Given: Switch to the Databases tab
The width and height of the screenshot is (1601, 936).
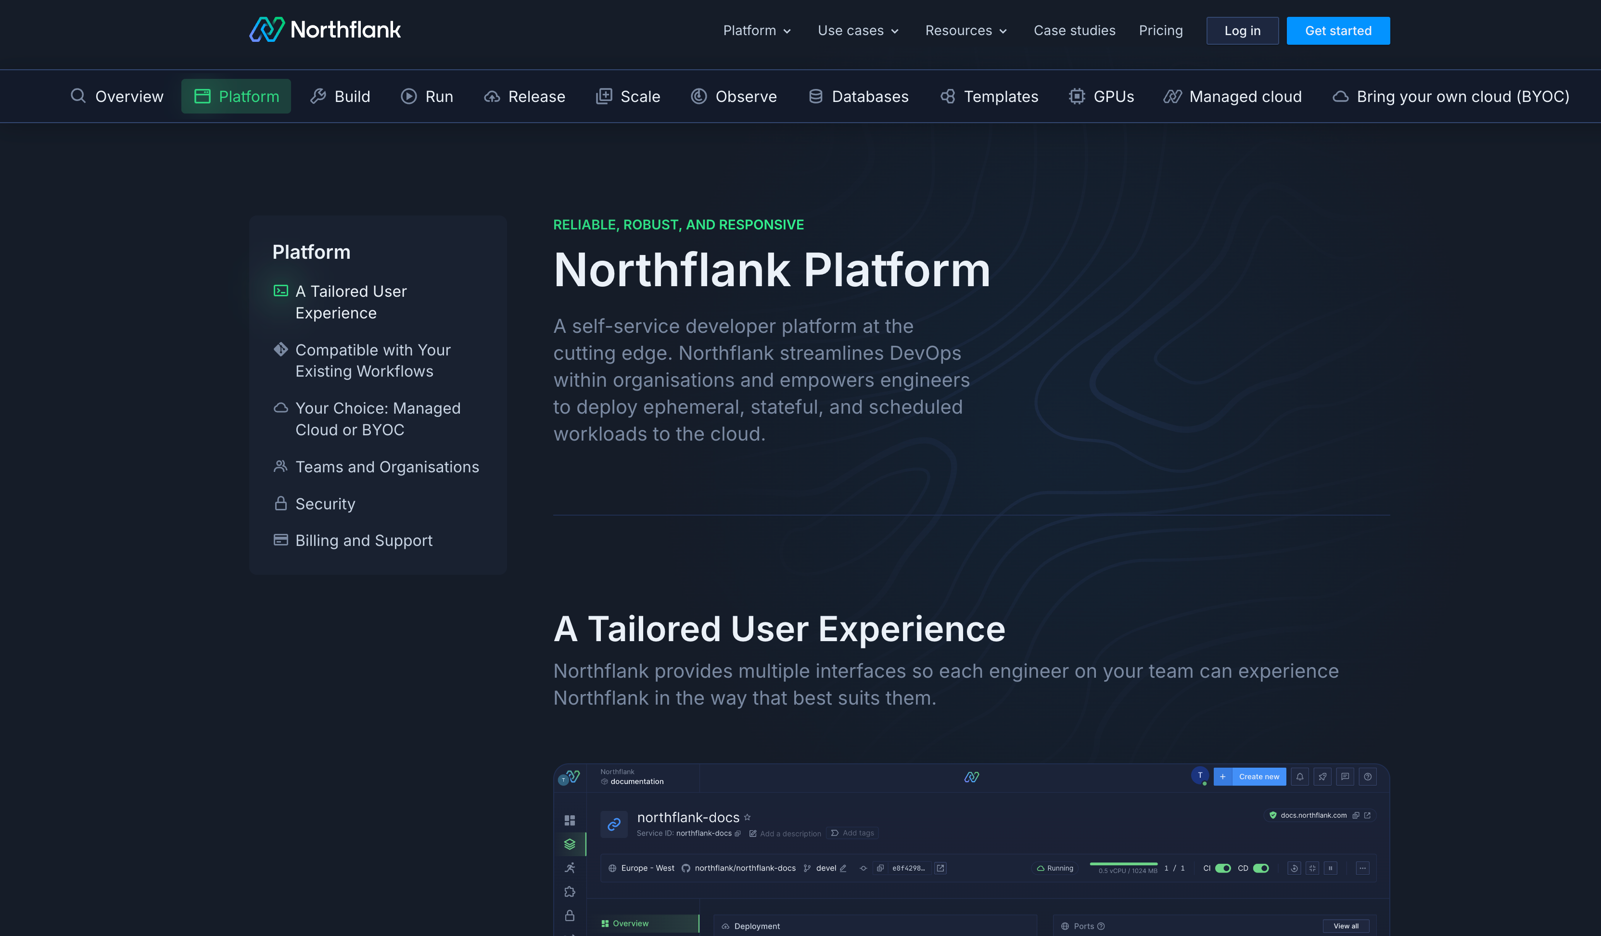Looking at the screenshot, I should [x=858, y=97].
